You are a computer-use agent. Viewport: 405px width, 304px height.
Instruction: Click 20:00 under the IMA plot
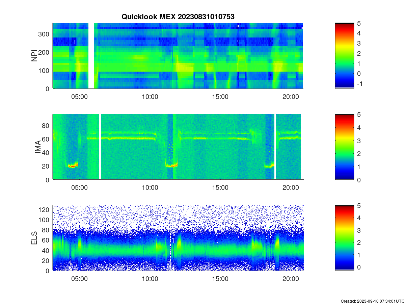[x=291, y=188]
